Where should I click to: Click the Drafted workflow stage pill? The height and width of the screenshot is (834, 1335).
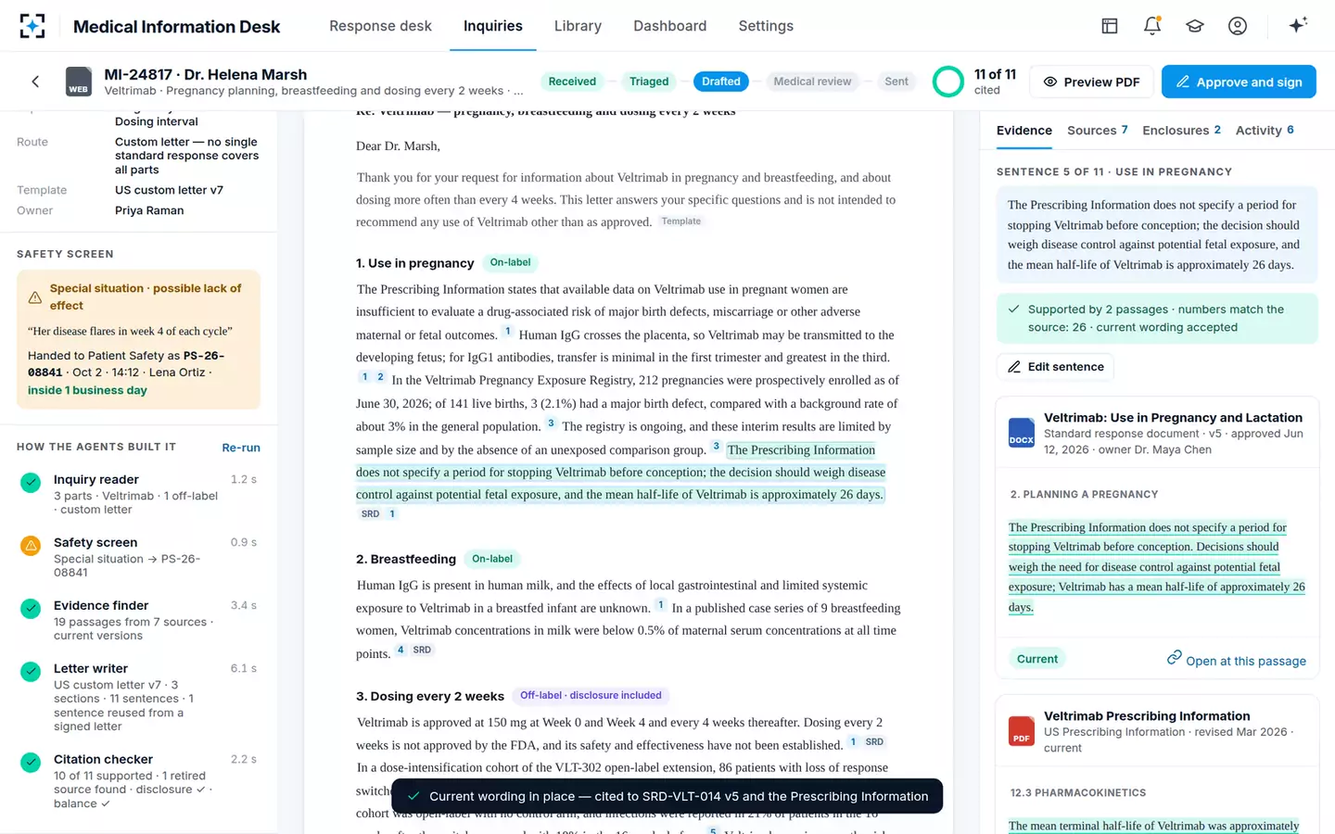click(720, 82)
